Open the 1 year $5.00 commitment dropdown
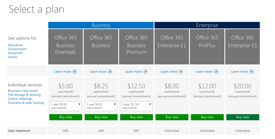This screenshot has width=275, height=139. [x=66, y=106]
